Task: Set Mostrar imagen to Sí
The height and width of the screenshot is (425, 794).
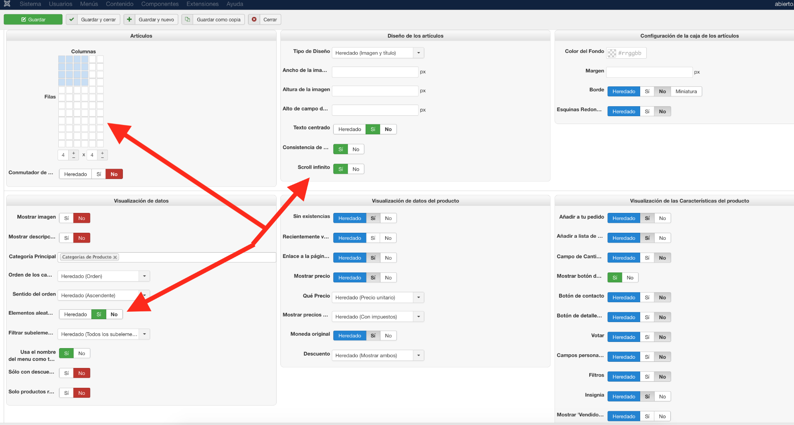Action: (66, 218)
